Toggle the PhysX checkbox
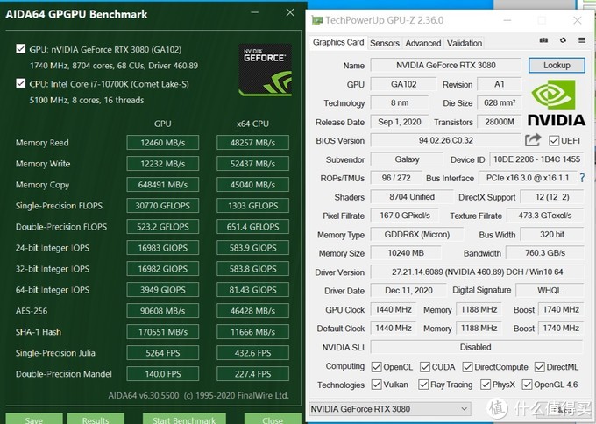 point(486,385)
